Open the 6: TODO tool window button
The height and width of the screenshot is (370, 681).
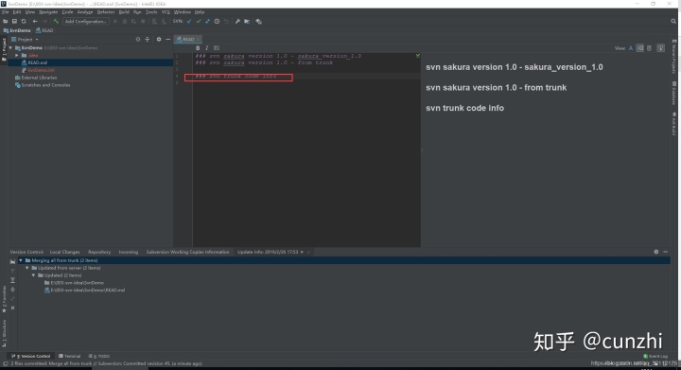99,356
